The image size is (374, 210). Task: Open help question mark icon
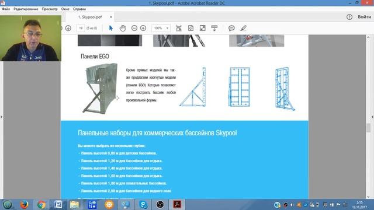349,17
